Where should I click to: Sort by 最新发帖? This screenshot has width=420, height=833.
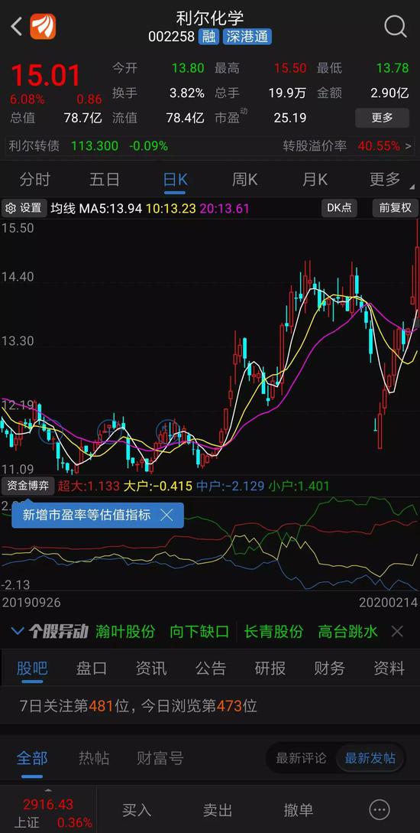(370, 758)
